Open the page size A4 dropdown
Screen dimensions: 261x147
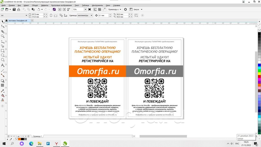(26, 16)
